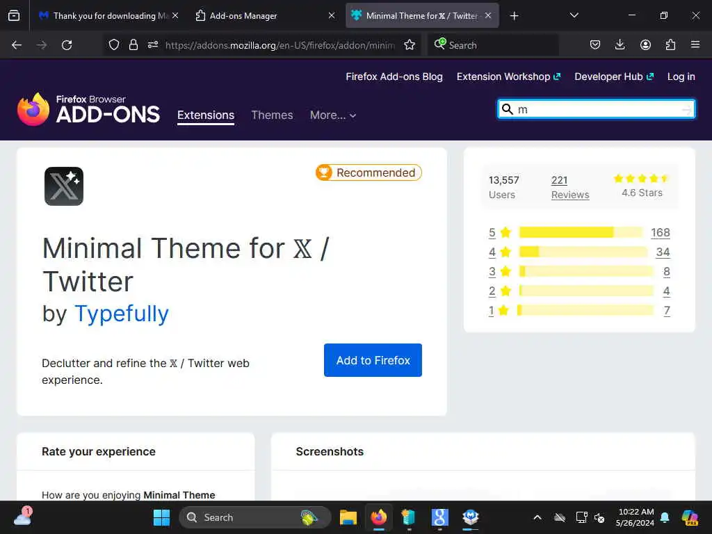Image resolution: width=712 pixels, height=534 pixels.
Task: Open Copilot preview icon in taskbar
Action: [x=690, y=517]
